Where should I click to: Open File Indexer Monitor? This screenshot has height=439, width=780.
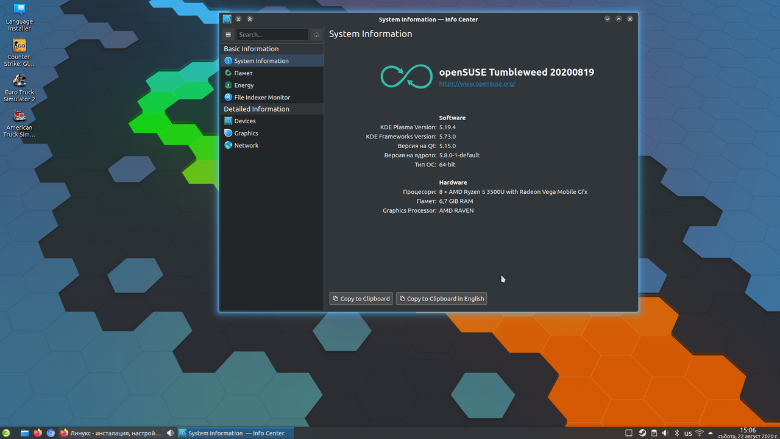coord(272,98)
